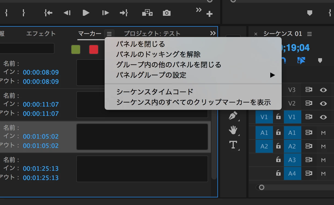Click the Mark Out brace icon
This screenshot has width=334, height=205.
[x=24, y=13]
